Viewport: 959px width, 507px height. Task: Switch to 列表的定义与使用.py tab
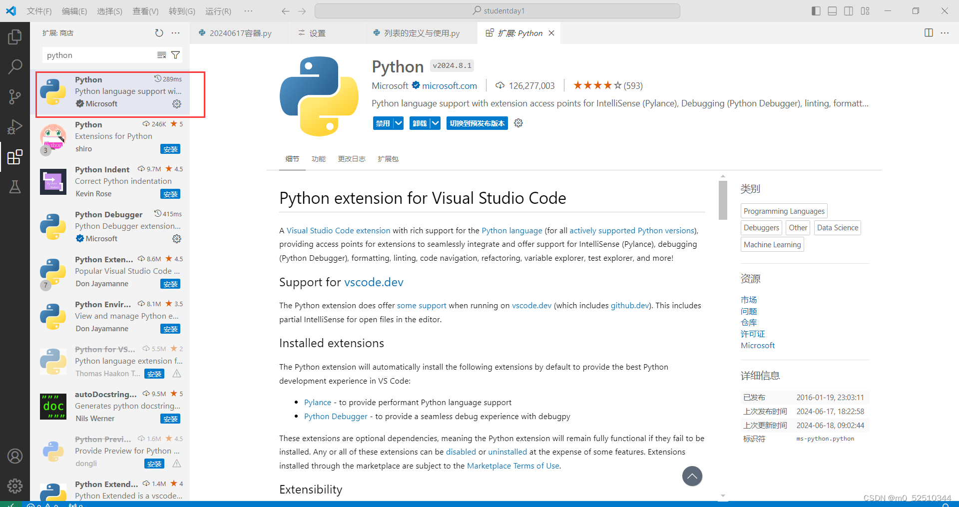point(421,33)
